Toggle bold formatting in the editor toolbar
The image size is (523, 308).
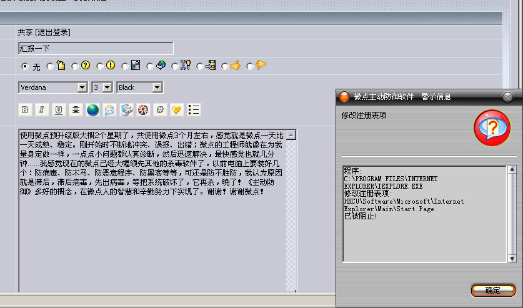pos(25,110)
